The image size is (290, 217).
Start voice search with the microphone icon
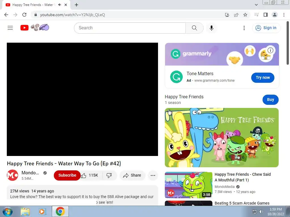click(211, 28)
